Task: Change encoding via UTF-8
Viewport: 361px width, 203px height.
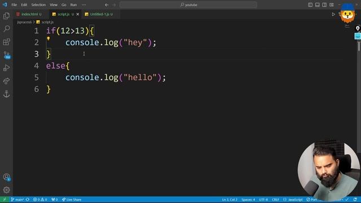Action: (263, 200)
